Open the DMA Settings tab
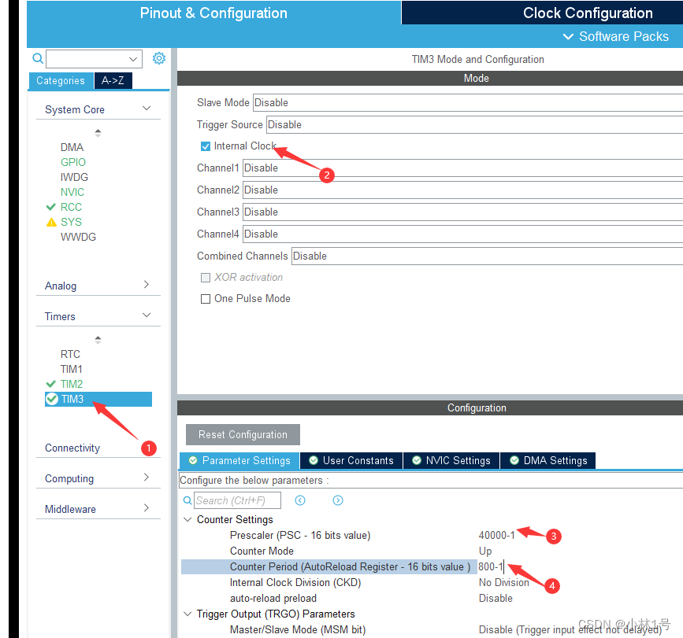This screenshot has height=638, width=683. (x=548, y=460)
